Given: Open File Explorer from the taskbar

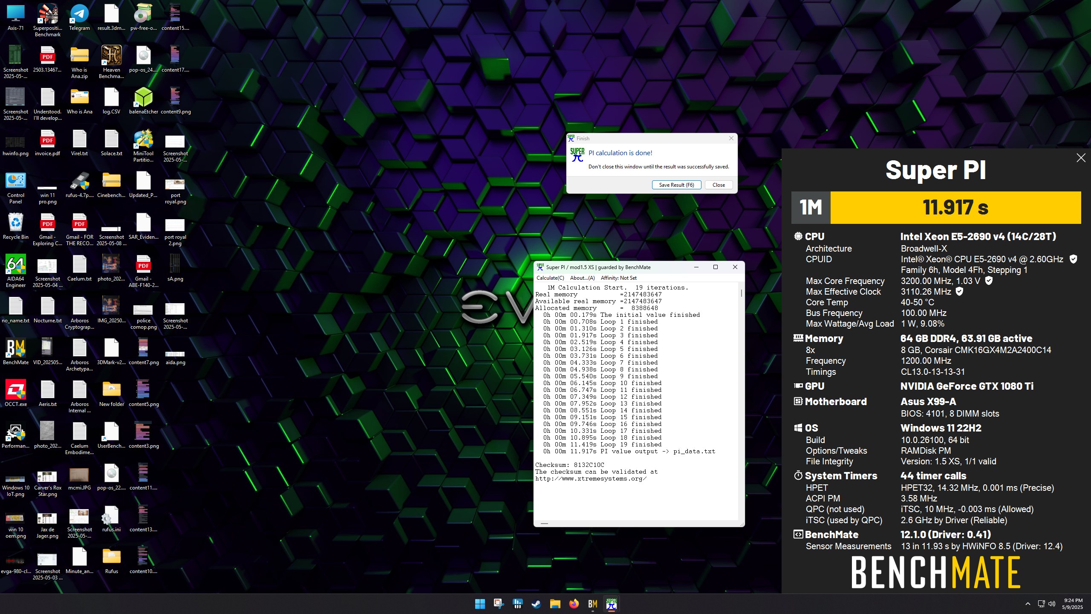Looking at the screenshot, I should (x=555, y=604).
